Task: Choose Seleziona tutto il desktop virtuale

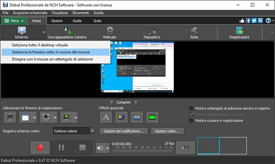Action: click(56, 45)
